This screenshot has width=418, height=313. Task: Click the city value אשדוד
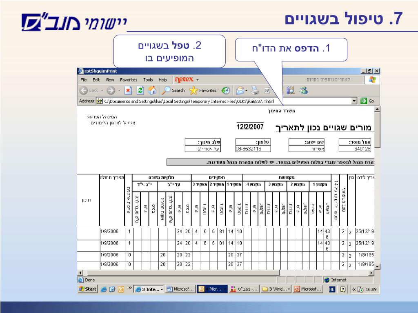318,149
